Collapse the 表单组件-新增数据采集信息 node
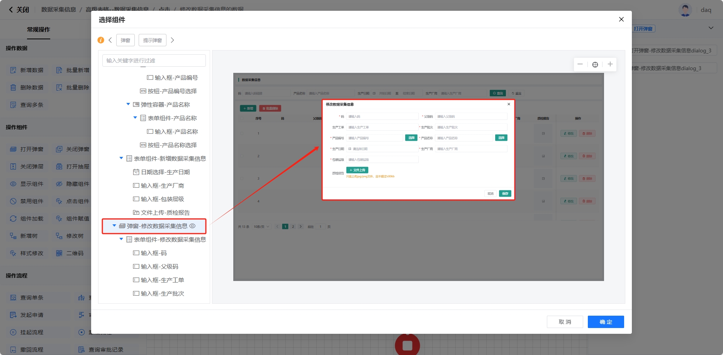Screen dimensions: 723x355 tap(121, 158)
